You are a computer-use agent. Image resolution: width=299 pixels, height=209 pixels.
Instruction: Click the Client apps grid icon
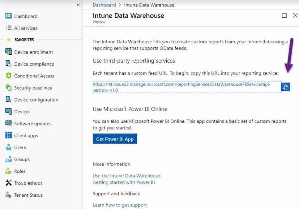coord(9,135)
